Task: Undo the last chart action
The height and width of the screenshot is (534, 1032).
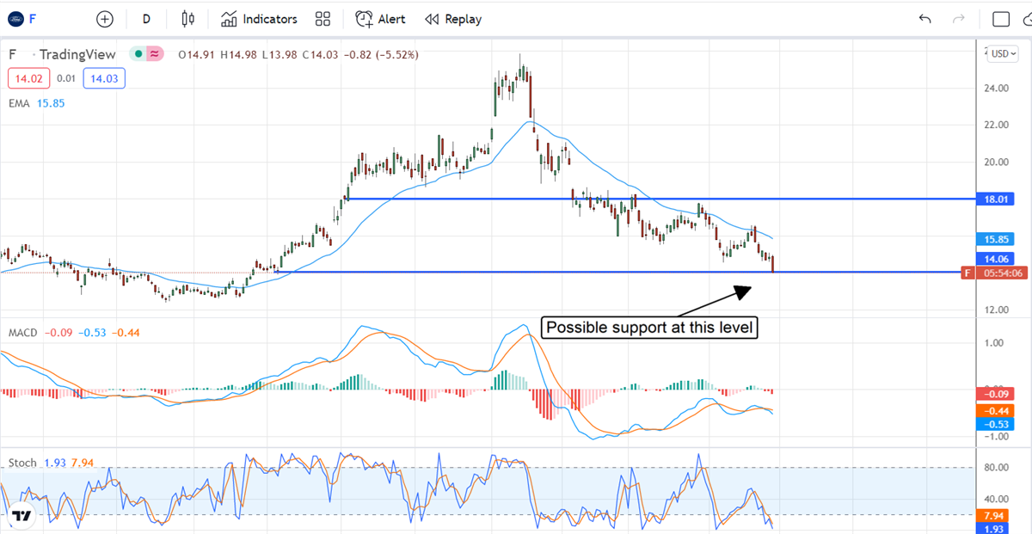Action: point(925,19)
